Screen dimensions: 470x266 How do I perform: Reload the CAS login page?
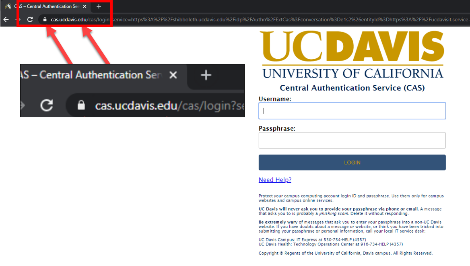(30, 19)
